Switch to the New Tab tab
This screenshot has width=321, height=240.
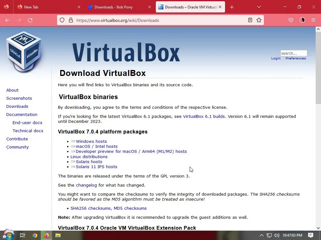click(49, 7)
